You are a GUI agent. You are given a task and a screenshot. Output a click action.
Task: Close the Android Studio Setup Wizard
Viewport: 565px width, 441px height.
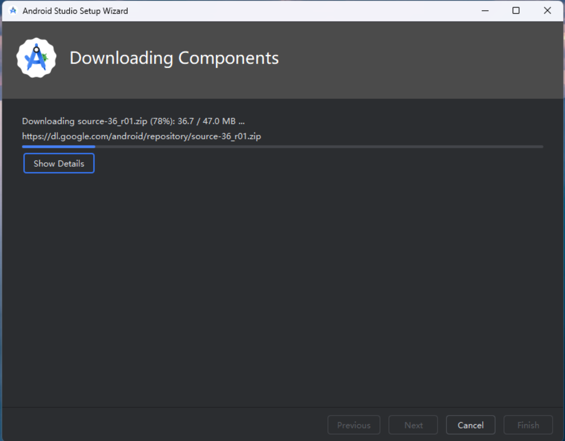coord(547,11)
